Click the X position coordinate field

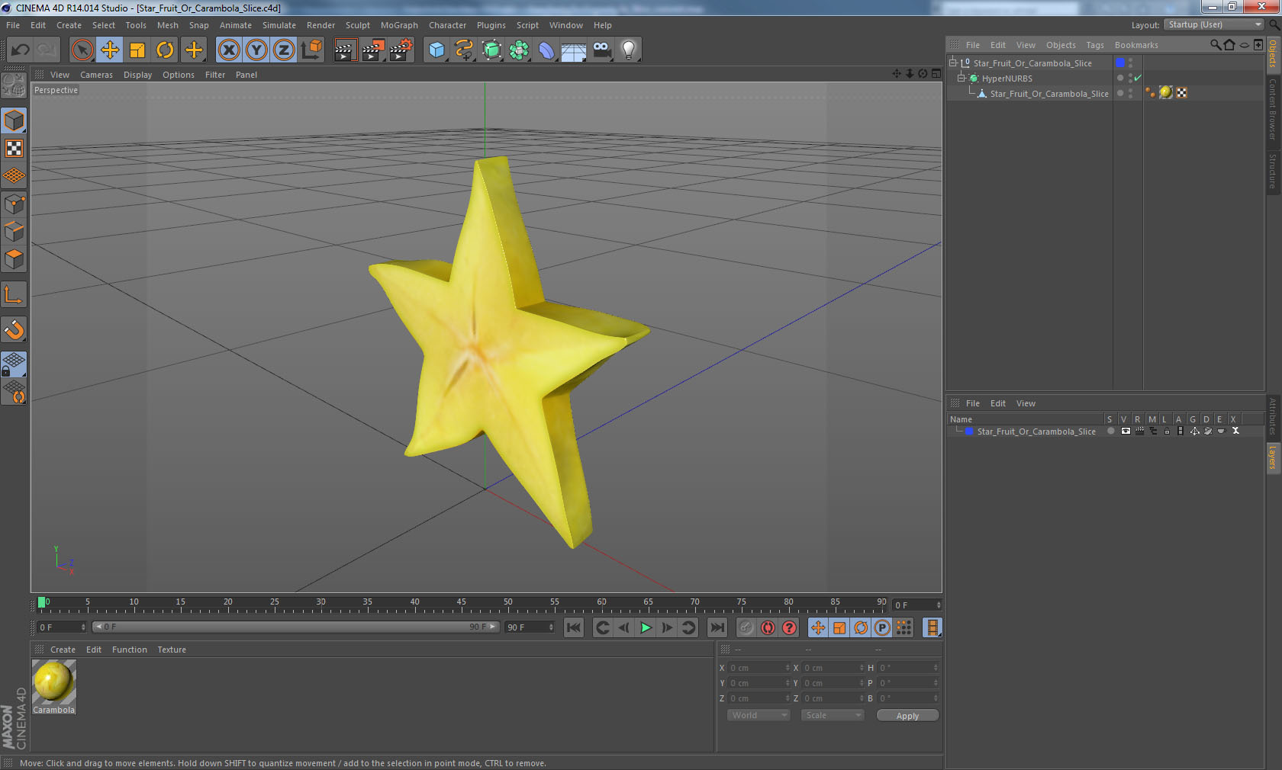(759, 668)
